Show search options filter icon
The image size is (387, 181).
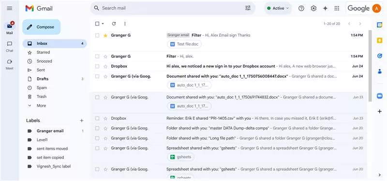(248, 8)
